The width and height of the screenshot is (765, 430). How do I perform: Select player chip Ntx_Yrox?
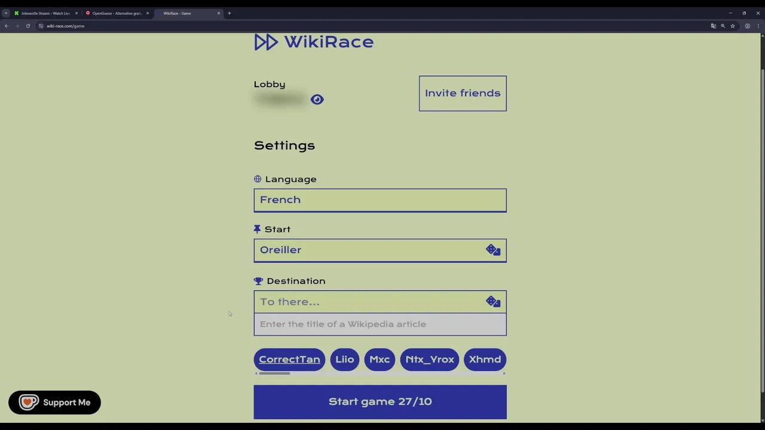click(430, 360)
